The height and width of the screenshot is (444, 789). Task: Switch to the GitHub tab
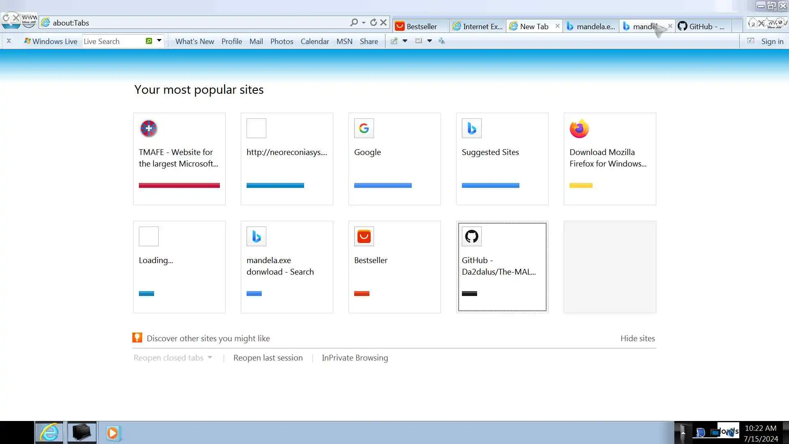(x=703, y=26)
